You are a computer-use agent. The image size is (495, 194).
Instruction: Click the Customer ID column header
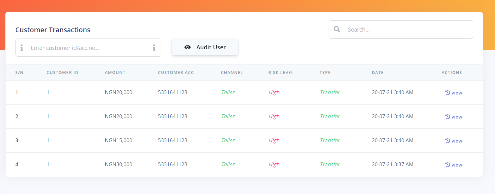tap(62, 73)
